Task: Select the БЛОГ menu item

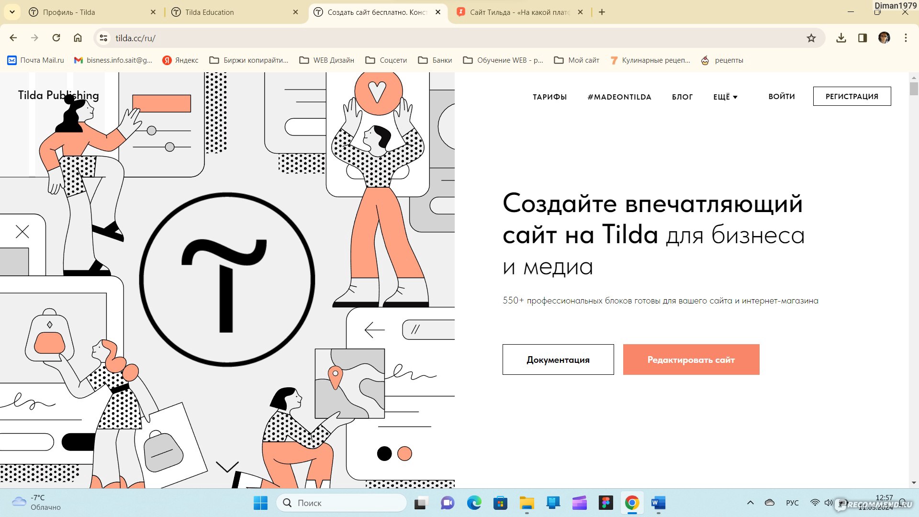Action: pyautogui.click(x=682, y=97)
